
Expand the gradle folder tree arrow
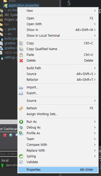6,29
